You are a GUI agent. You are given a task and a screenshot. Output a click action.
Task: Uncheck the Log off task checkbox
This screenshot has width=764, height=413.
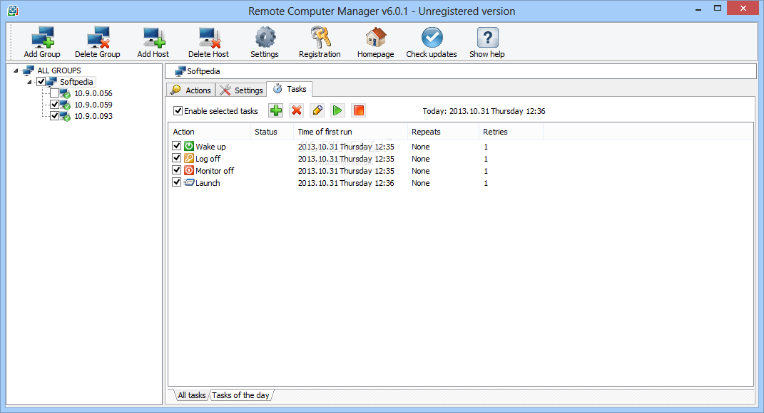coord(177,157)
